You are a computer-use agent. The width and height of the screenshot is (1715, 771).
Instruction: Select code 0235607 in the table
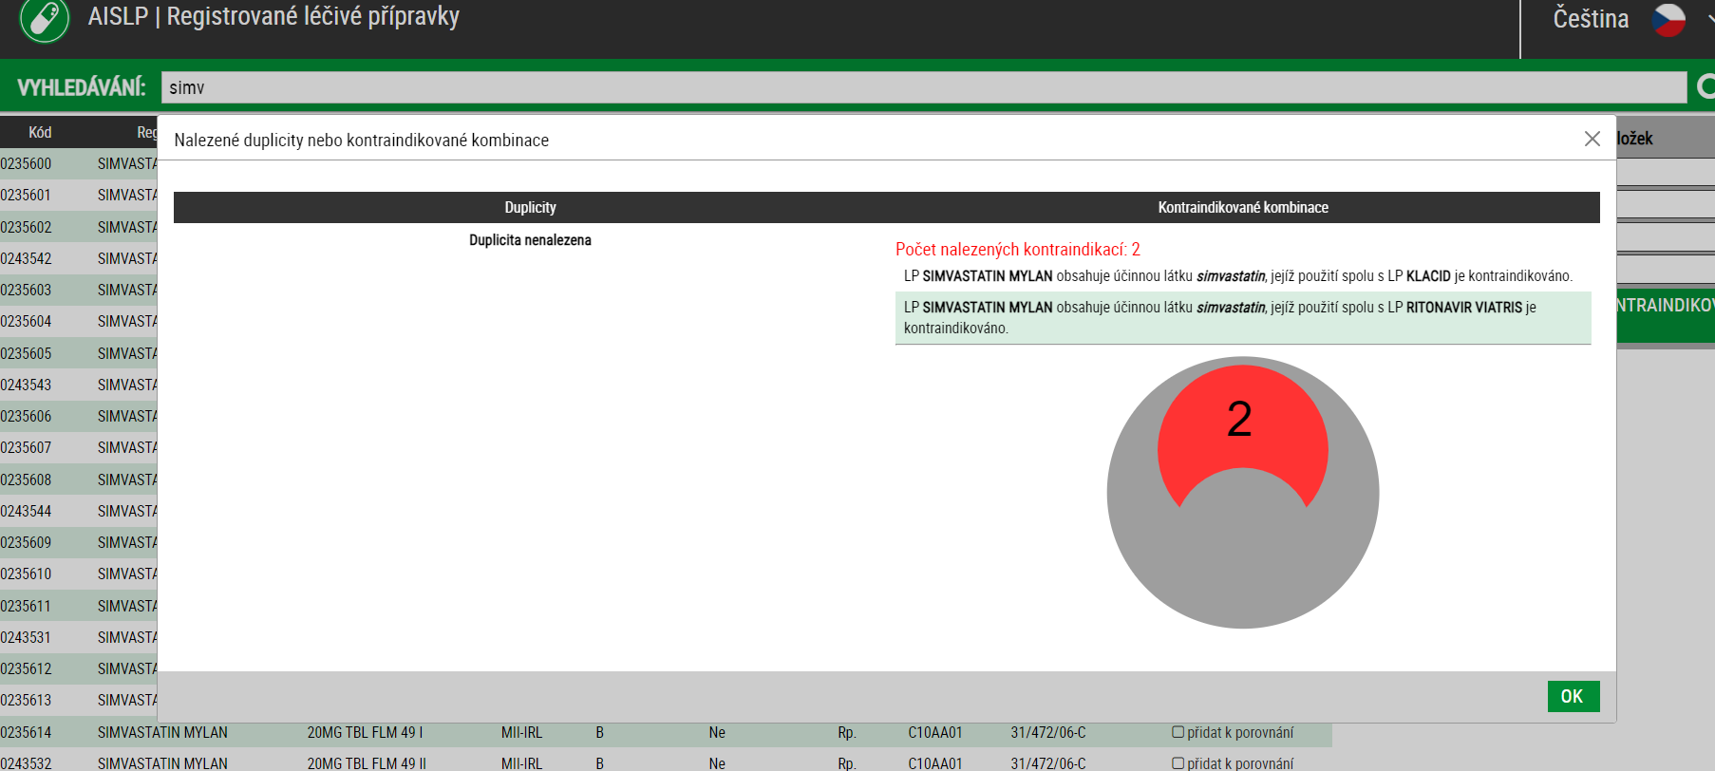[26, 447]
